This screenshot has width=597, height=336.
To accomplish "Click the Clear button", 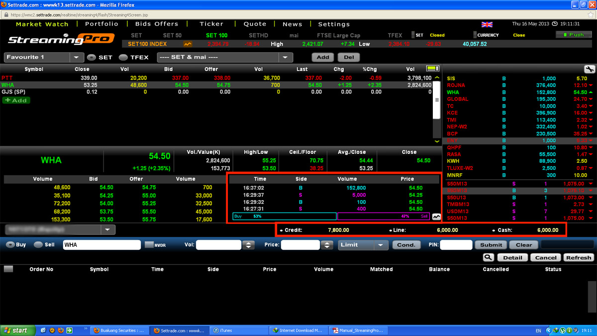I will [x=524, y=245].
